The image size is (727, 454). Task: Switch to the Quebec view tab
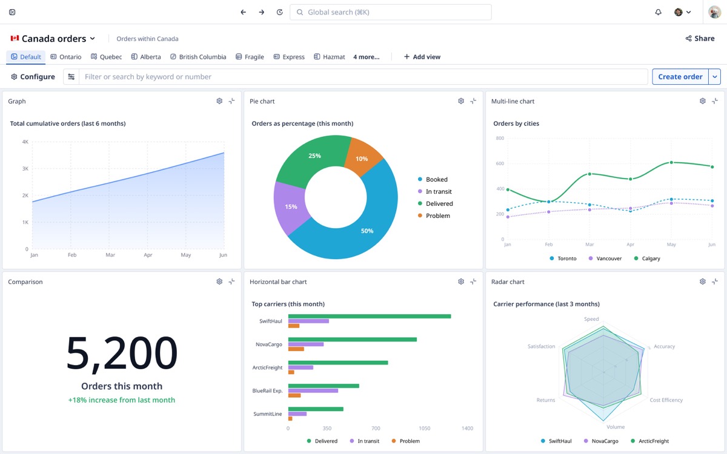107,57
